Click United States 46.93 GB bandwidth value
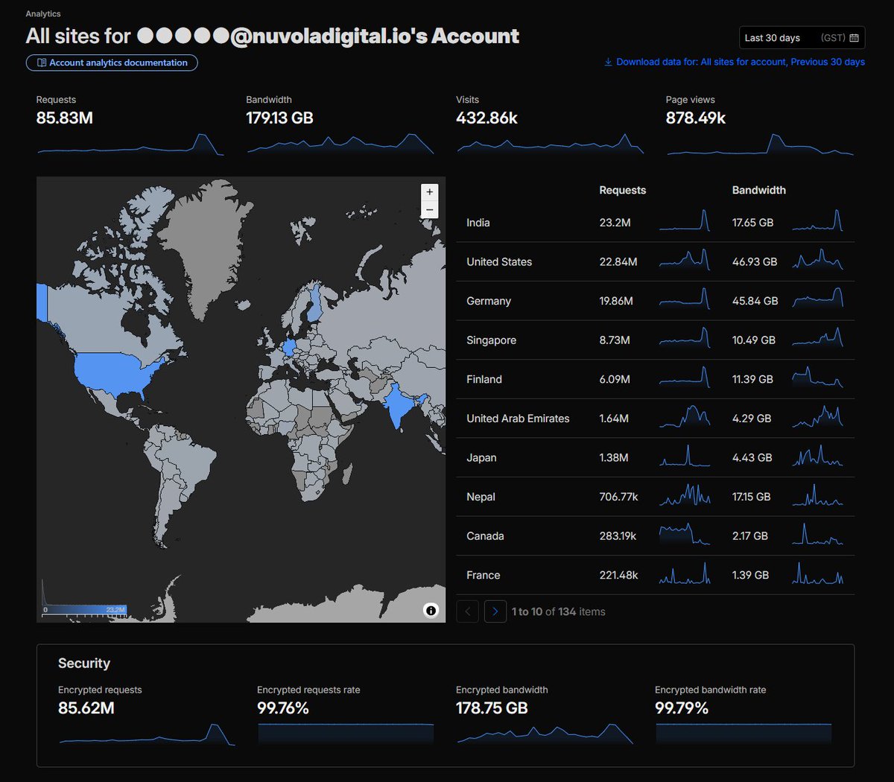The image size is (894, 782). point(755,262)
